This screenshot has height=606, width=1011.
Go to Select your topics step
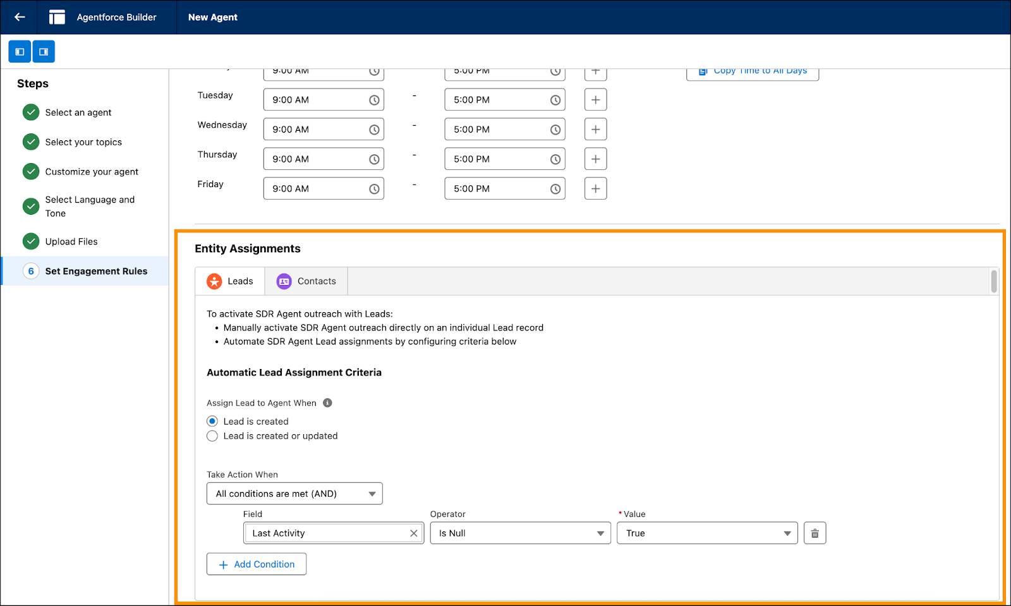(x=83, y=142)
